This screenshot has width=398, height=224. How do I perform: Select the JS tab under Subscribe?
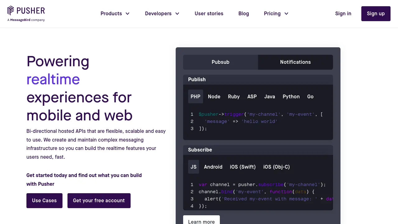point(193,167)
